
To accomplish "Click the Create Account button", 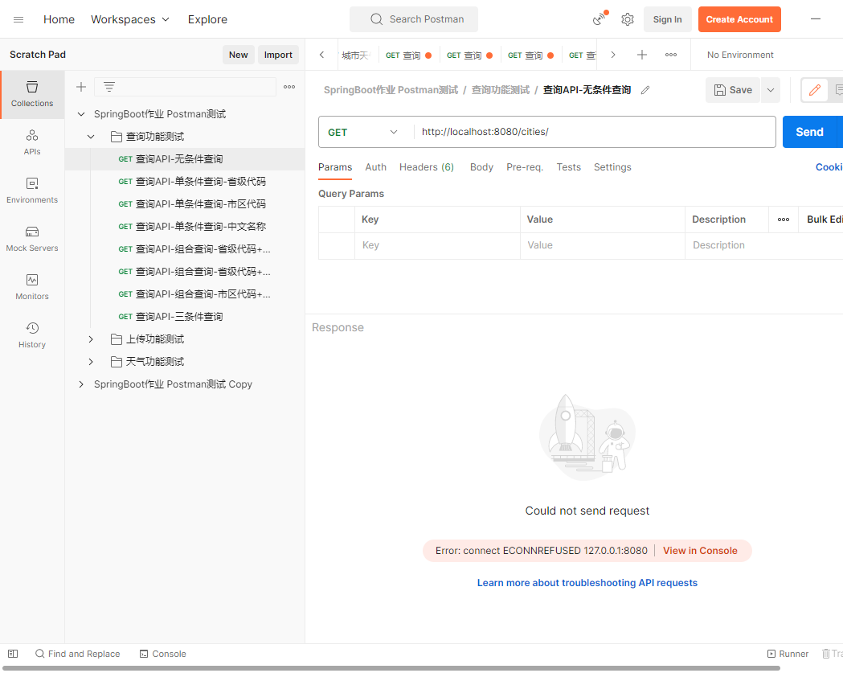I will [739, 19].
